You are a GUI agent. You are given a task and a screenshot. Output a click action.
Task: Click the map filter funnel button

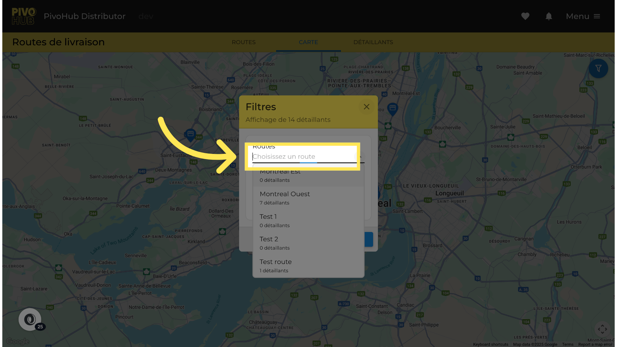tap(598, 68)
